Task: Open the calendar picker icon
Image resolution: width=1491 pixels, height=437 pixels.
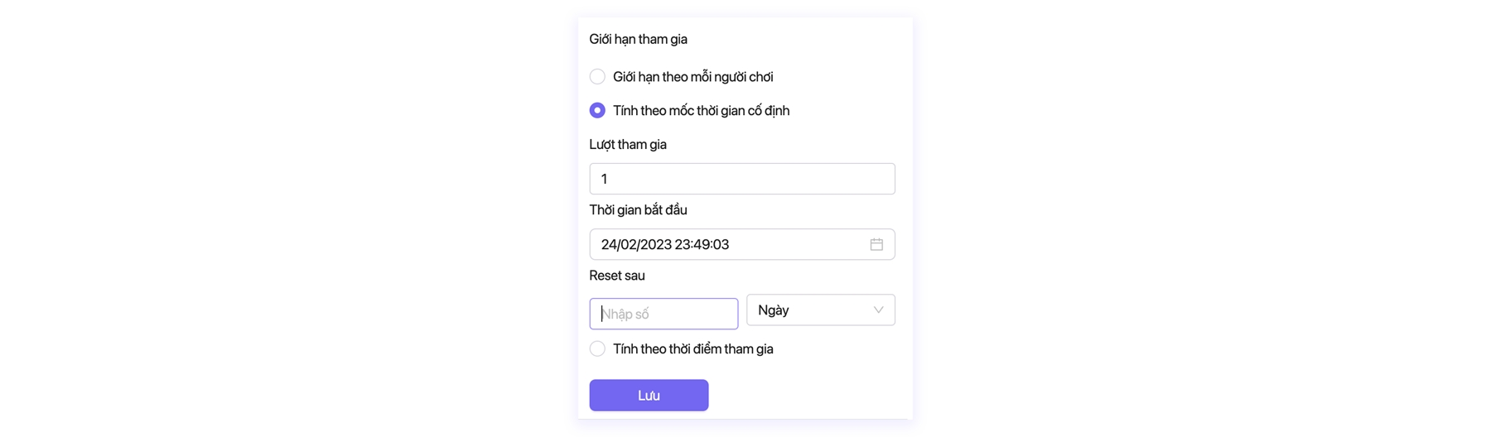Action: 876,244
